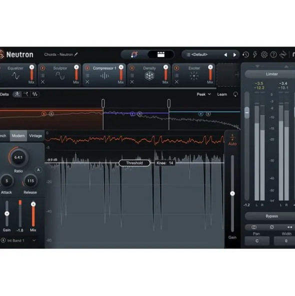Viewport: 295px width, 296px height.
Task: Go to next preset arrow
Action: click(234, 55)
